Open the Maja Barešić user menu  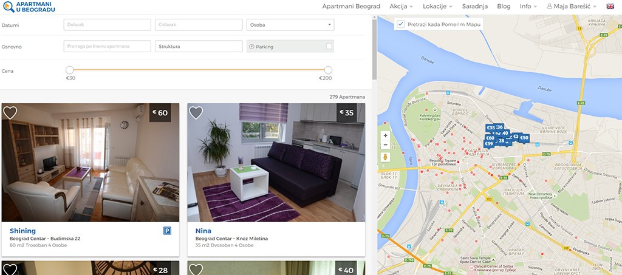coord(566,6)
